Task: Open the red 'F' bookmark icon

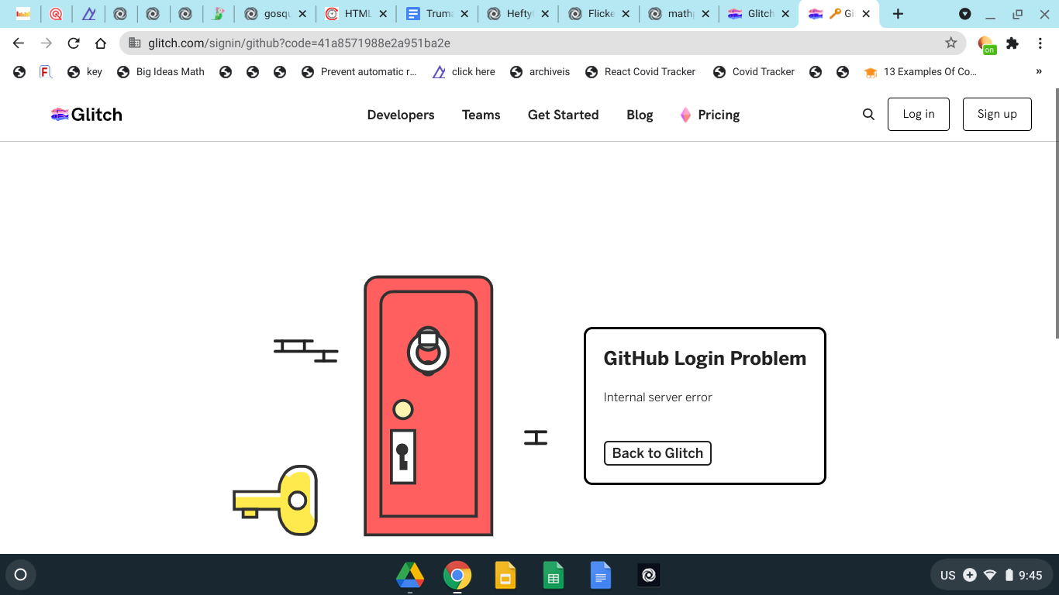Action: (x=46, y=72)
